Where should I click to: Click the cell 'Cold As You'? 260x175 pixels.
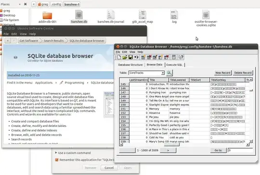click(x=158, y=137)
